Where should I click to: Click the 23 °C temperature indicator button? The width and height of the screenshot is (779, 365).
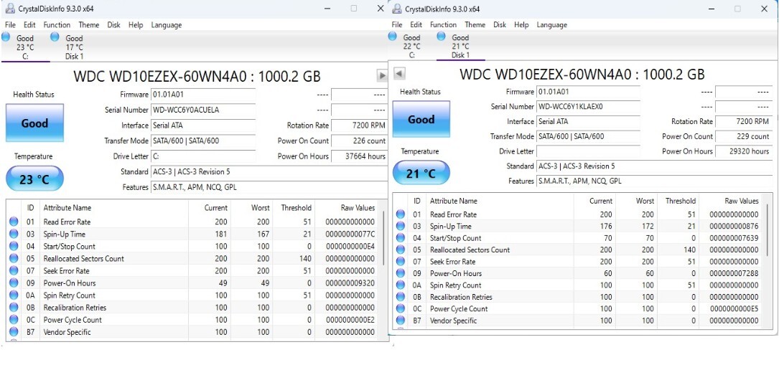34,179
